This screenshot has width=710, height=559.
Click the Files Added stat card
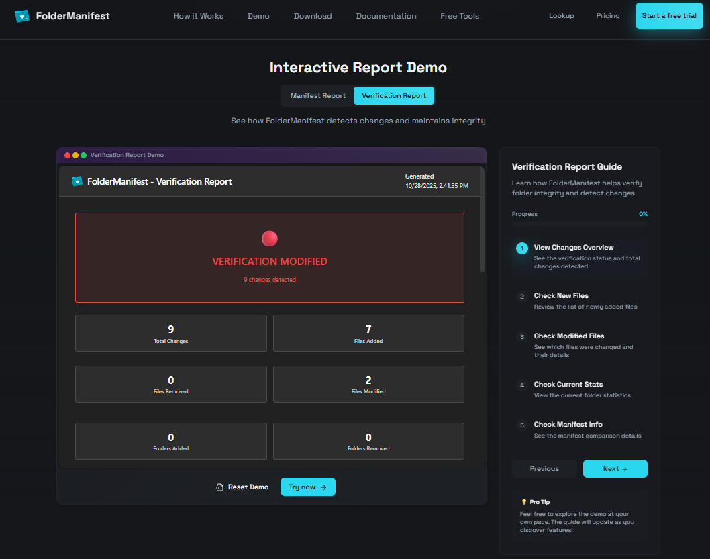point(368,333)
